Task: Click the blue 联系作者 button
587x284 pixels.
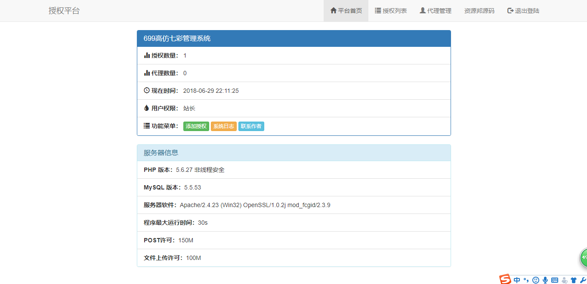Action: pyautogui.click(x=251, y=126)
